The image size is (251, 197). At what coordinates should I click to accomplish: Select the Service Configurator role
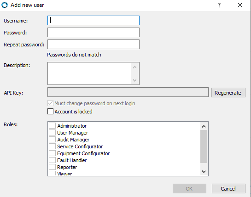click(x=52, y=146)
